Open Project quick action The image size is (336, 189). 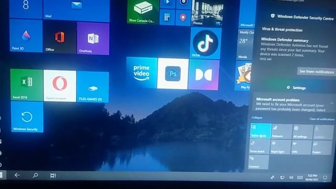pyautogui.click(x=322, y=148)
